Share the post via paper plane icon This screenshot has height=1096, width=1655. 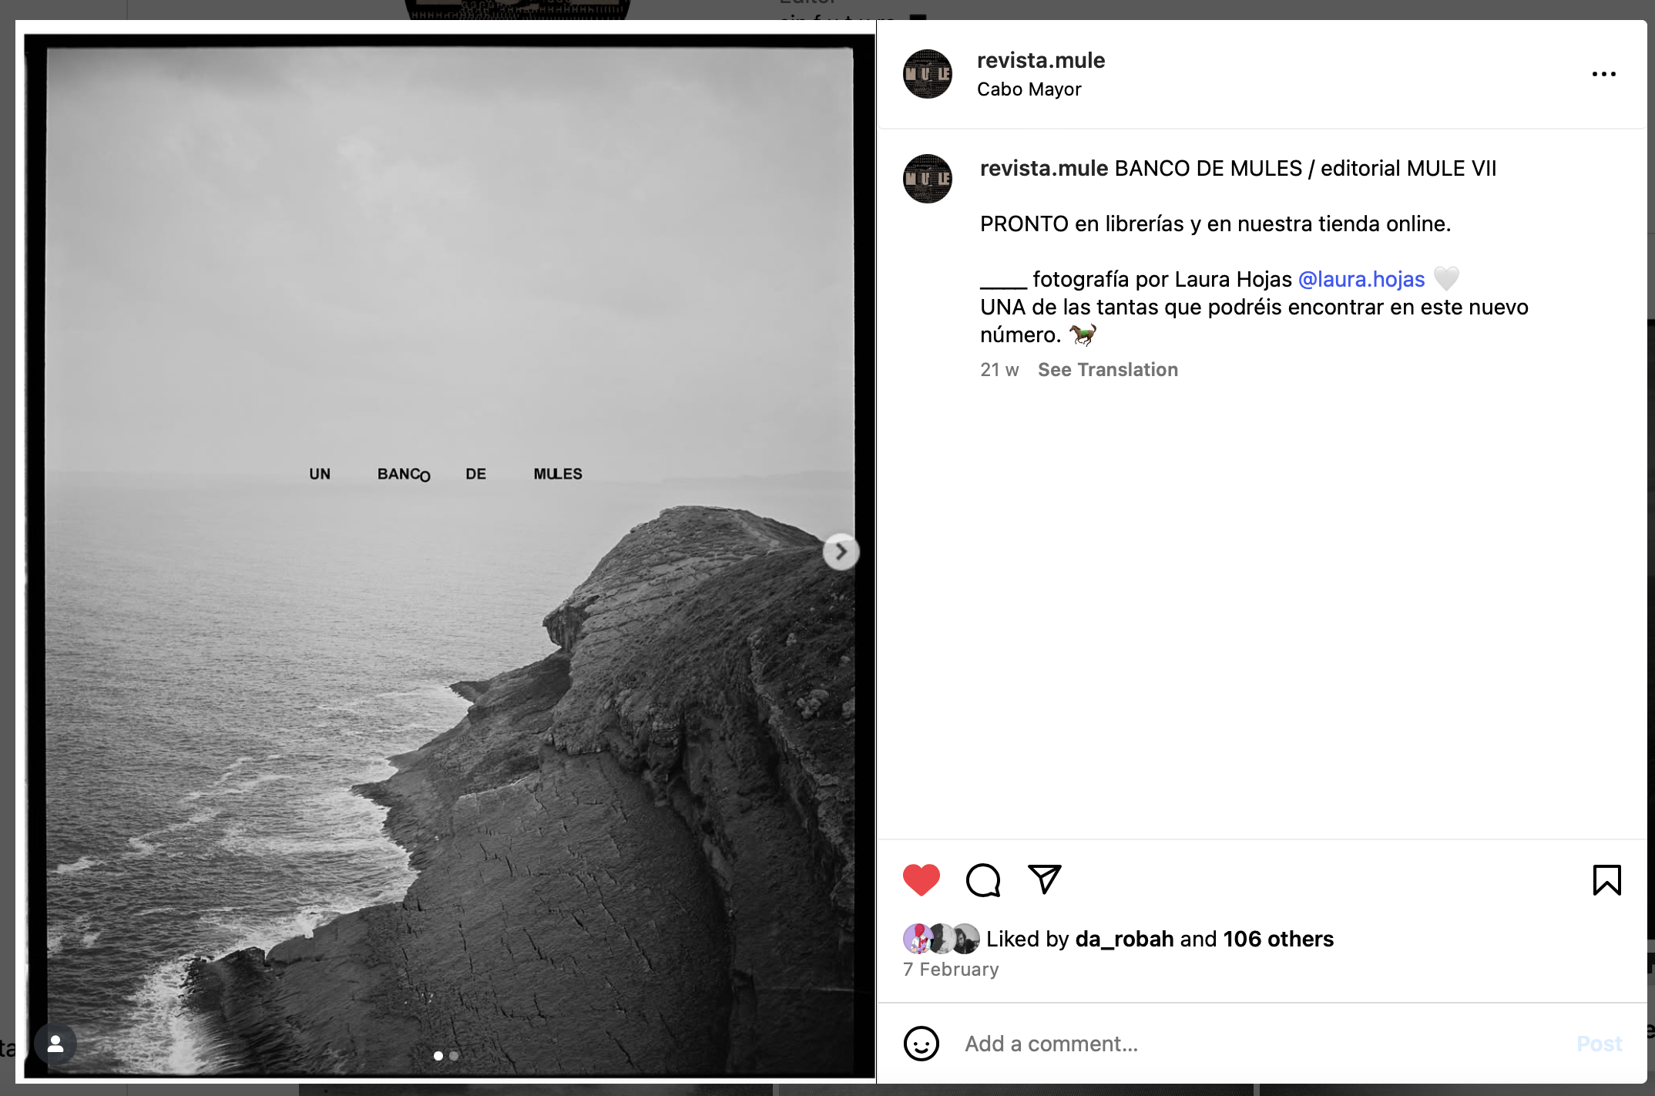(x=1045, y=879)
